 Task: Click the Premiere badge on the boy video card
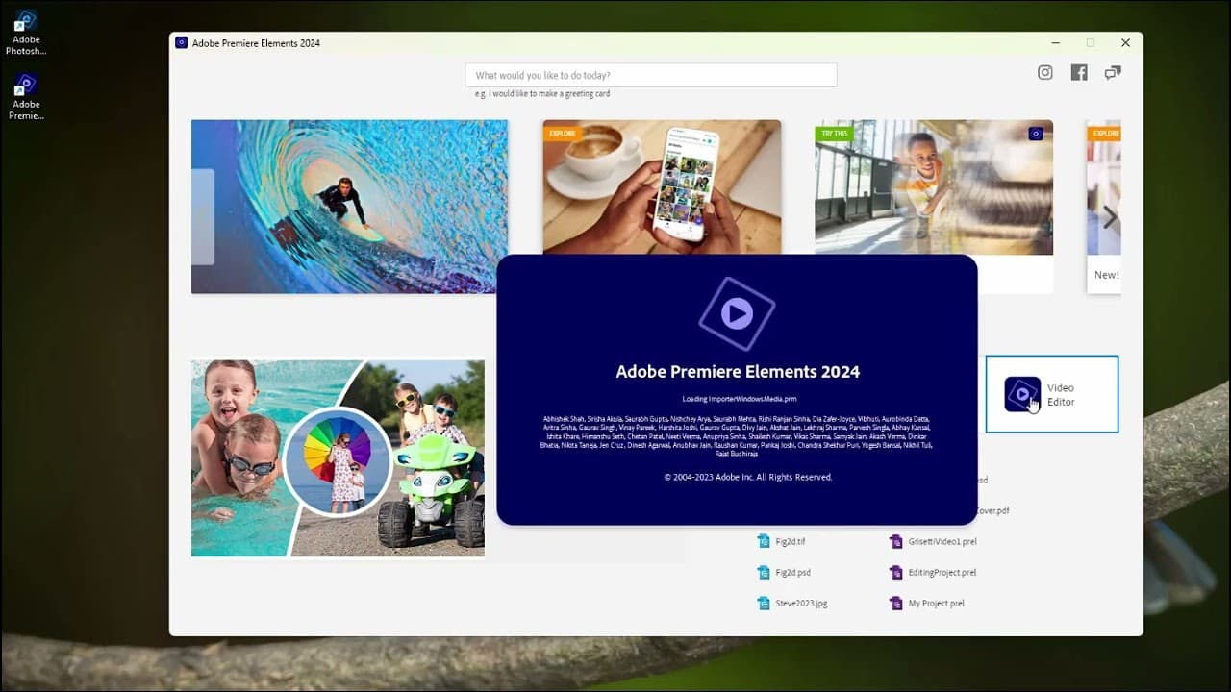[1036, 134]
